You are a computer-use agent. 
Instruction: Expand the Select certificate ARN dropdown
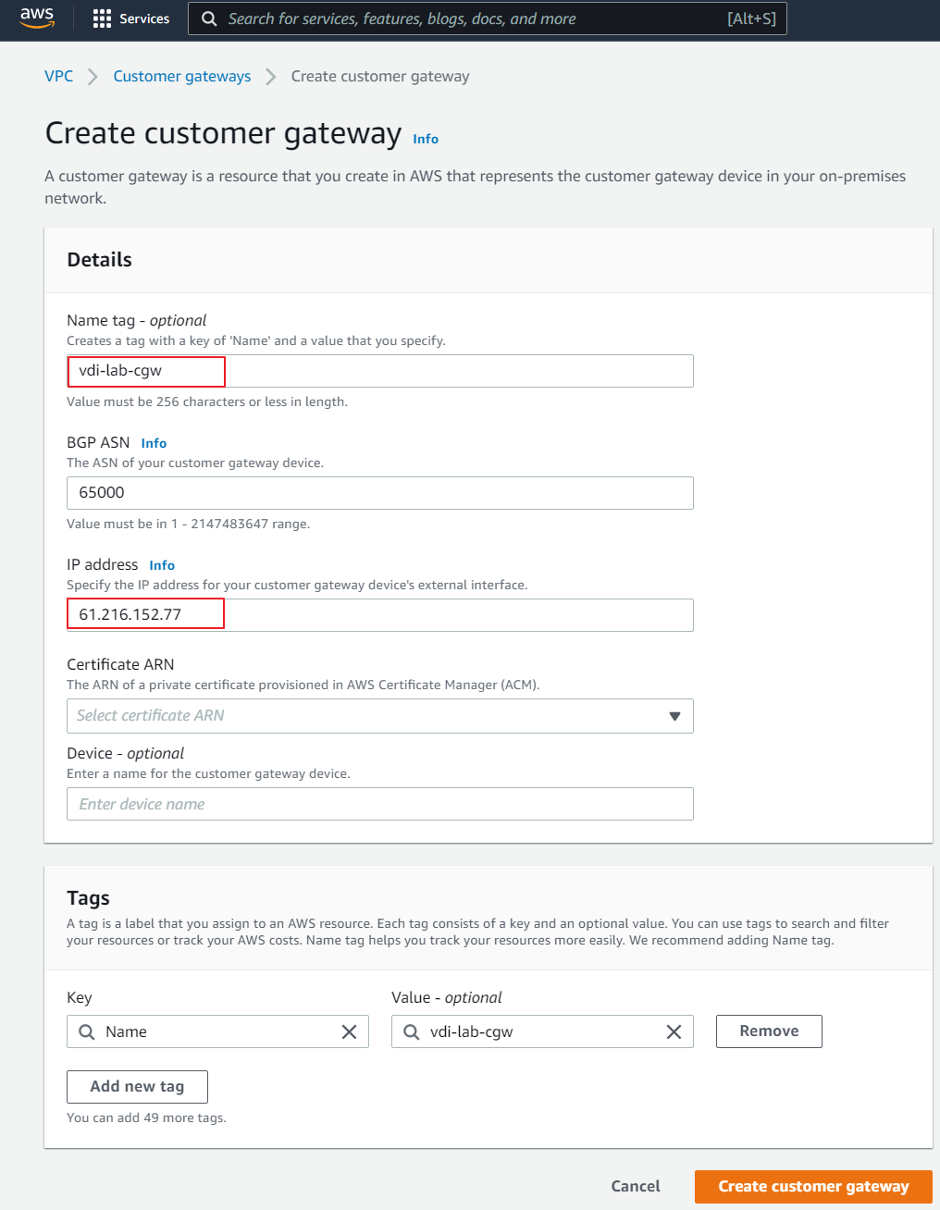(x=674, y=716)
